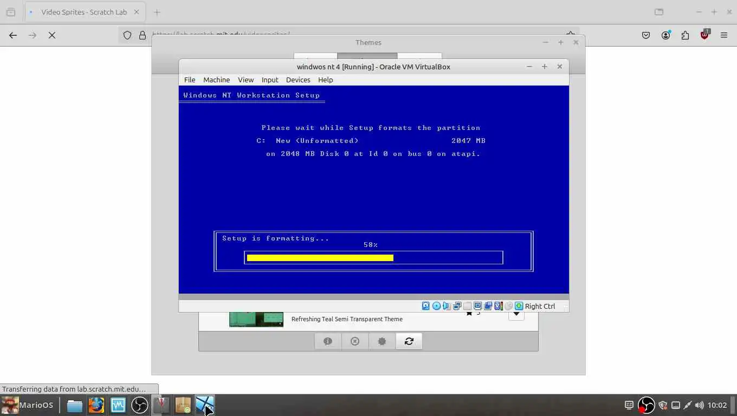Click the OBS recording tray icon
The image size is (737, 416).
tap(646, 405)
